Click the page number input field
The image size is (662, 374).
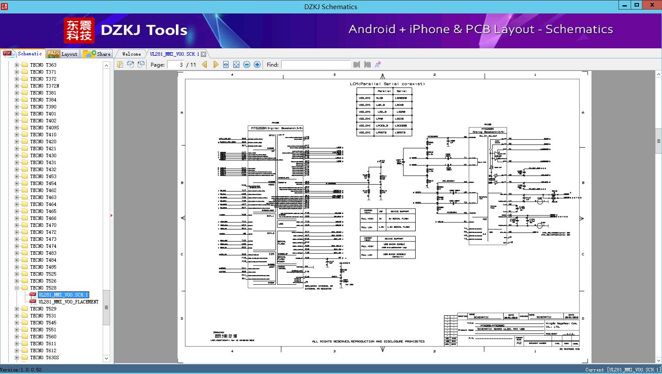coord(175,64)
